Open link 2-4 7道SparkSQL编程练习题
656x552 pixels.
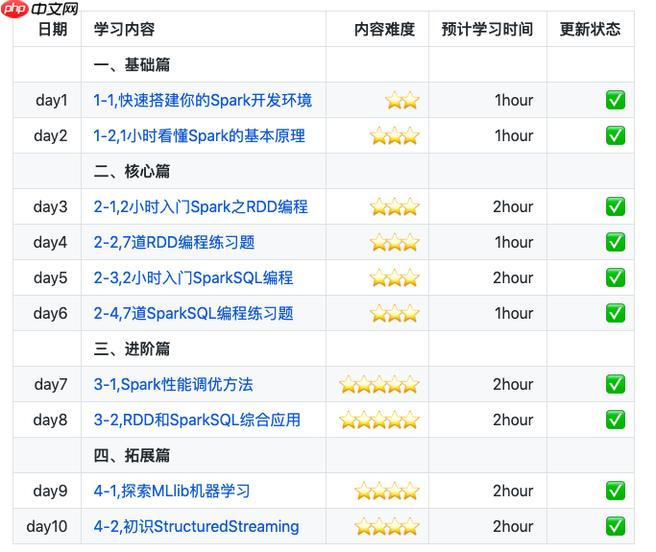click(x=193, y=314)
